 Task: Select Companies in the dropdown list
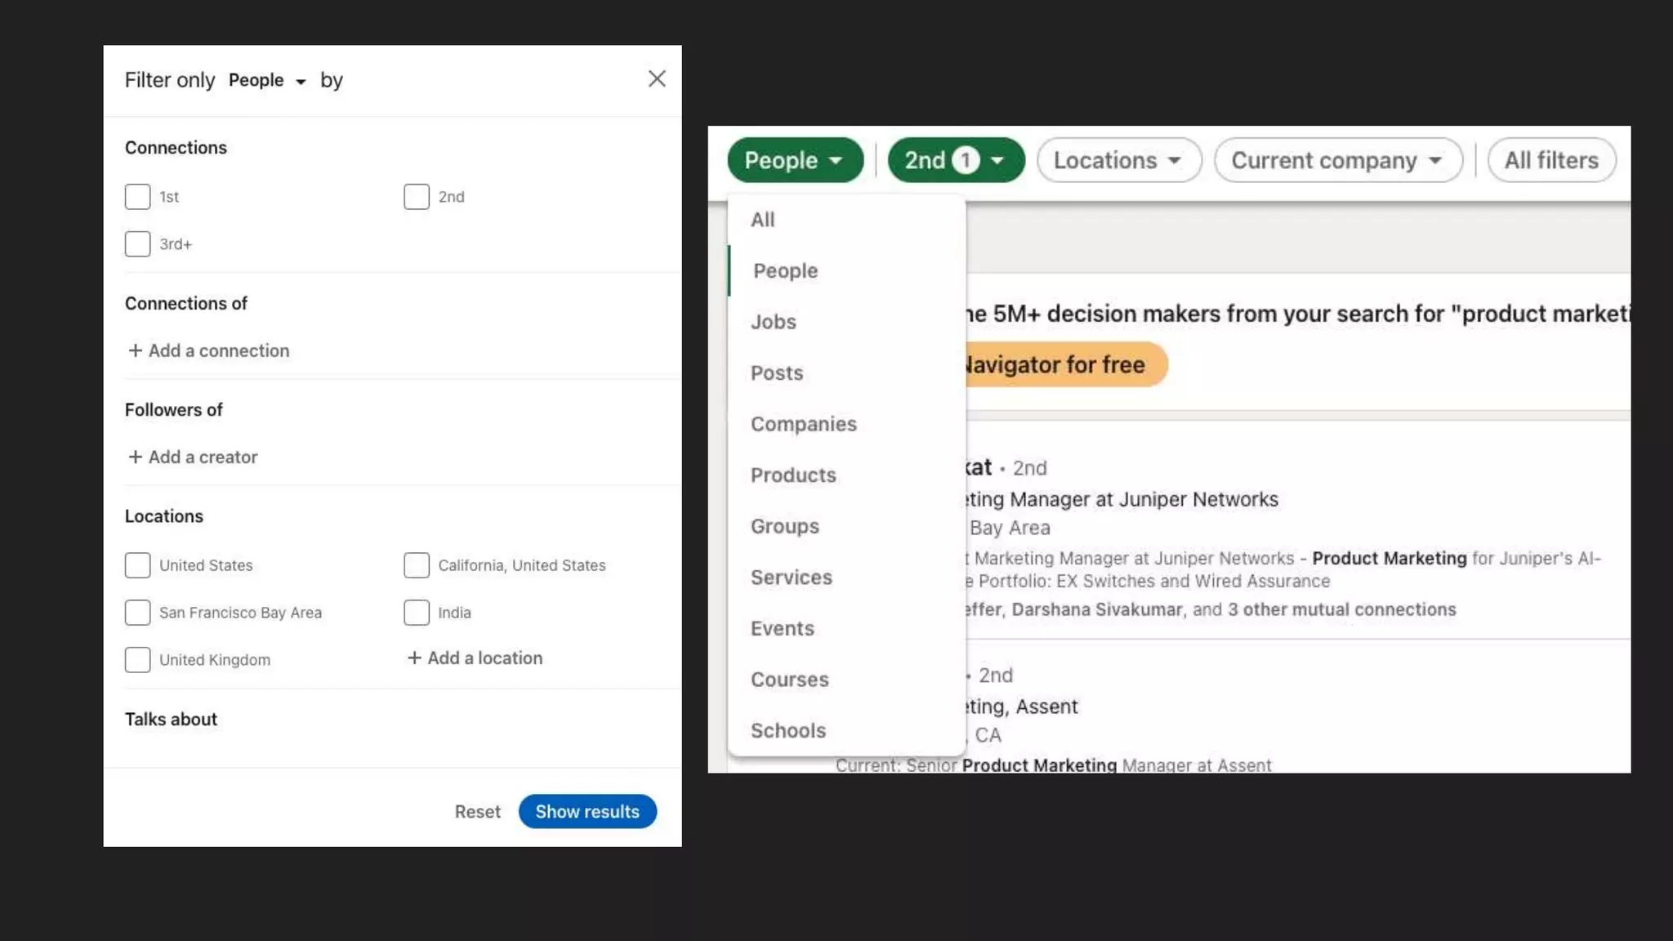tap(803, 424)
